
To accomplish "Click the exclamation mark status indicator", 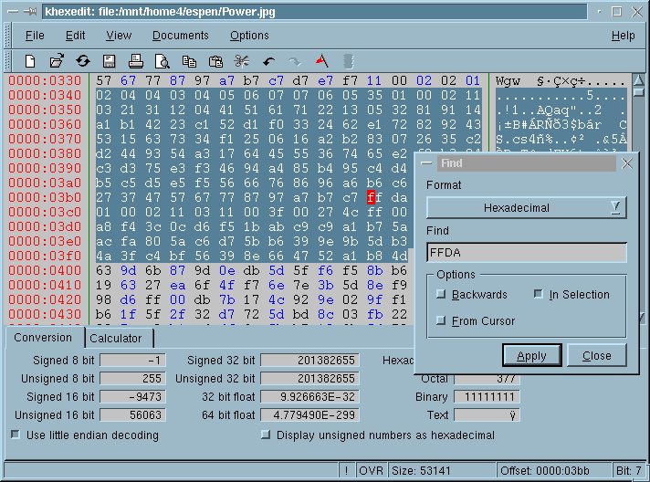I will tap(347, 471).
